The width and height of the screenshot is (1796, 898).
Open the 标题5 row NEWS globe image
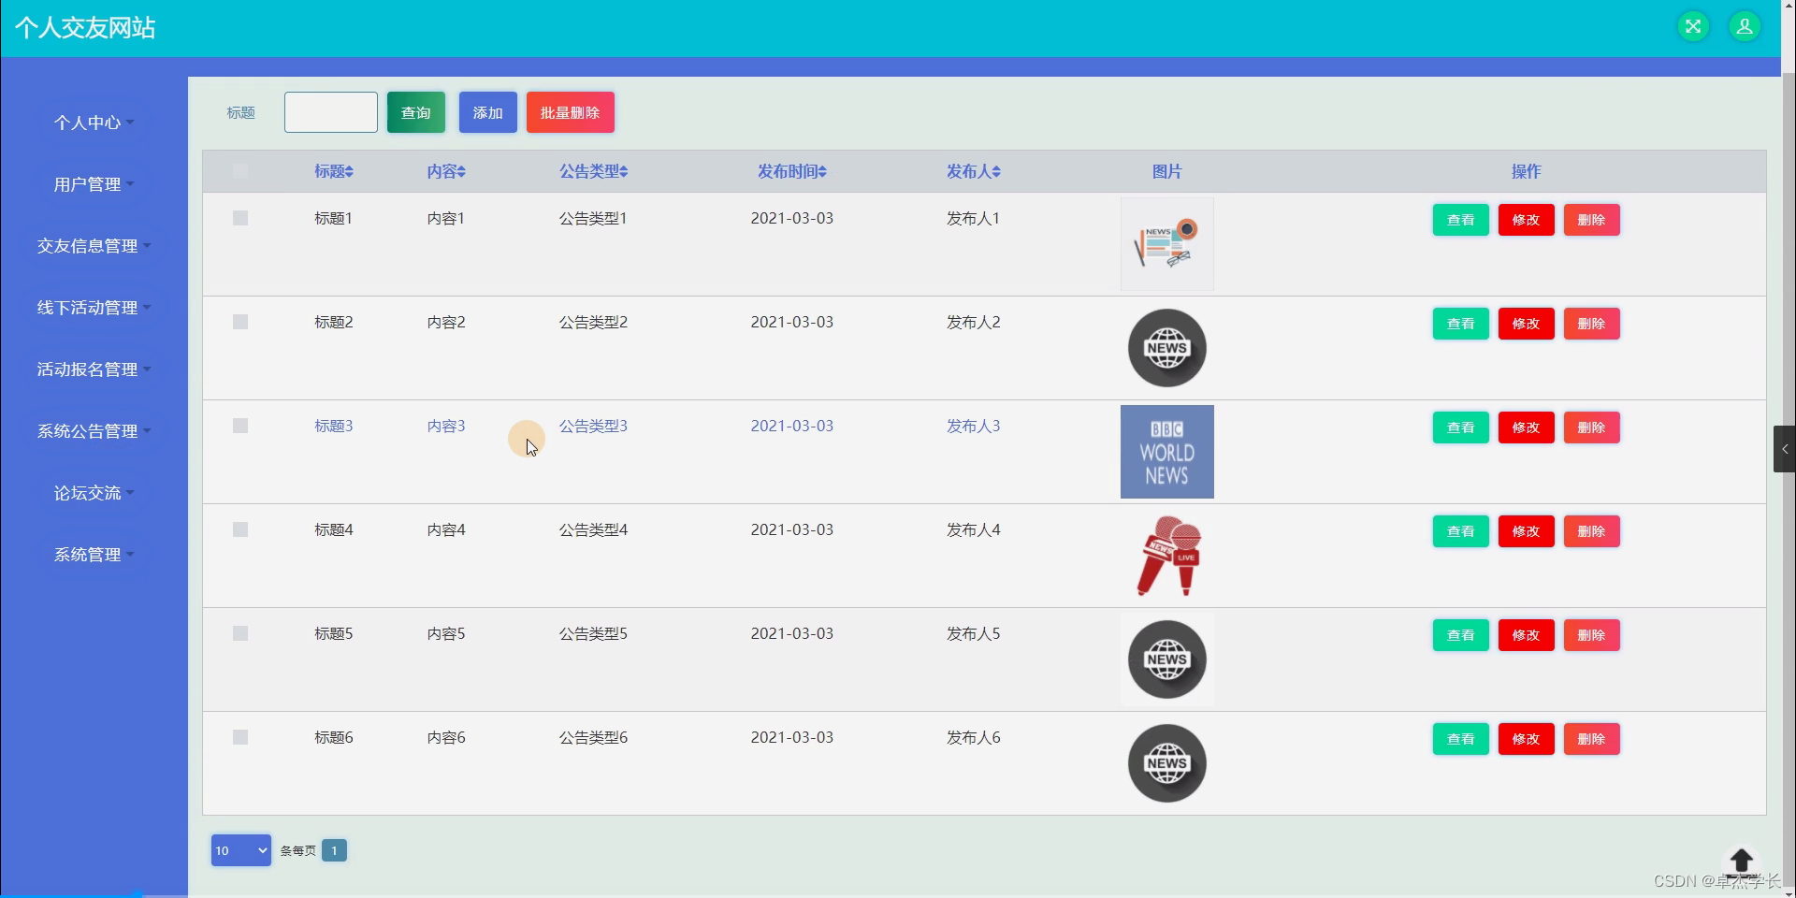click(1167, 659)
